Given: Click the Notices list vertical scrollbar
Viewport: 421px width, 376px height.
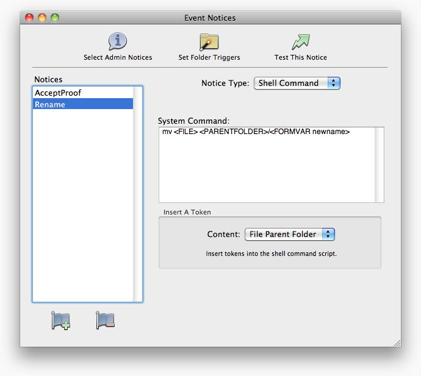Looking at the screenshot, I should [137, 194].
